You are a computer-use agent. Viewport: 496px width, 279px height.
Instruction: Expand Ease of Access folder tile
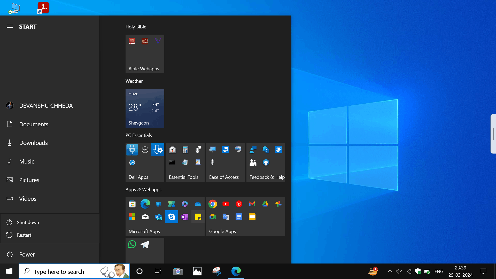tap(225, 163)
